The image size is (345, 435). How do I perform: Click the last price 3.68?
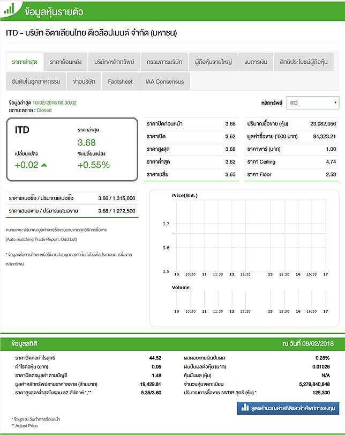(86, 143)
